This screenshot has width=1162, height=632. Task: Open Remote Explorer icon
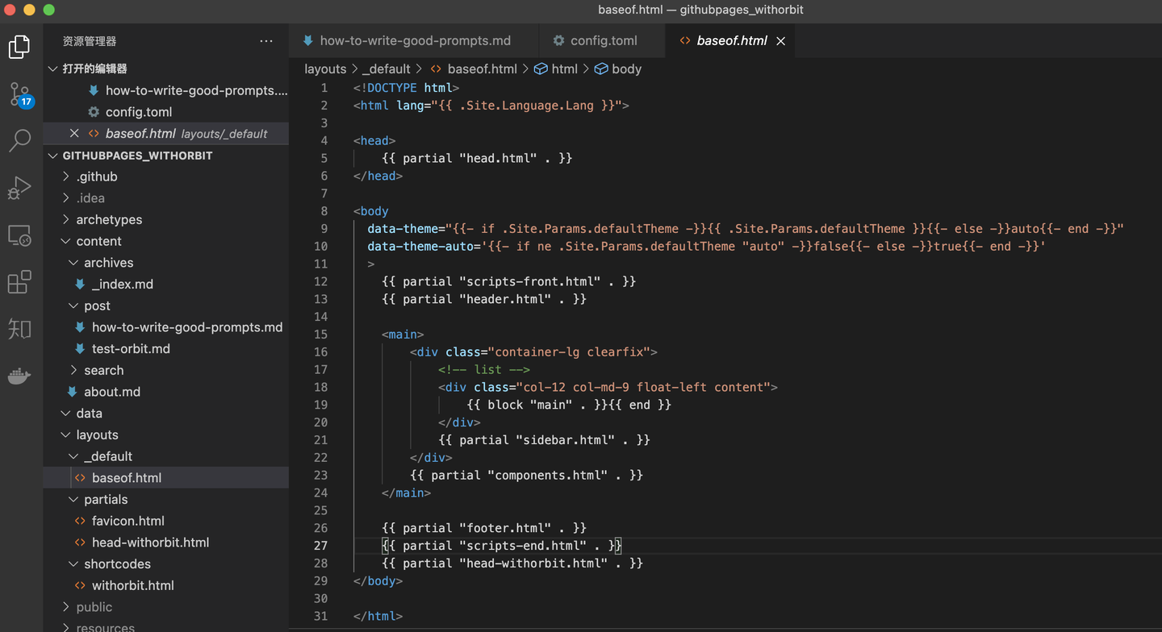(x=19, y=235)
